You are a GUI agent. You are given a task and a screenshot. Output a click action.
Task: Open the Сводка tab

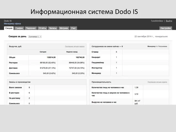9,28
